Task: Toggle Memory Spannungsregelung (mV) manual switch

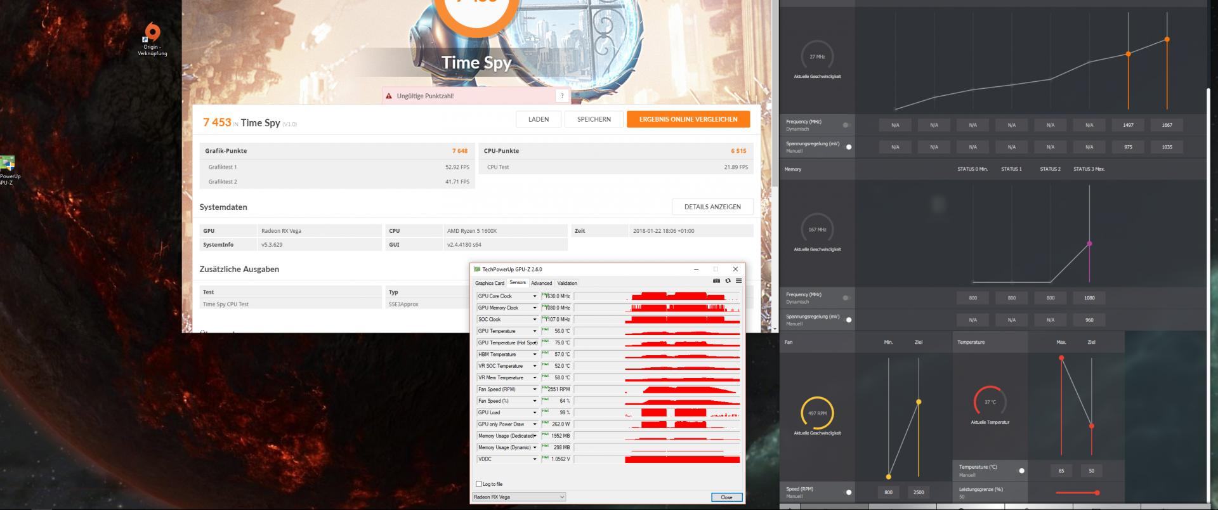Action: click(849, 320)
